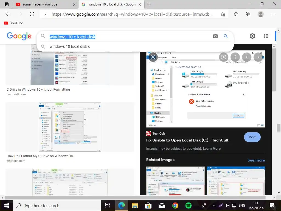
Task: Open the TechCult source link
Action: click(x=156, y=134)
